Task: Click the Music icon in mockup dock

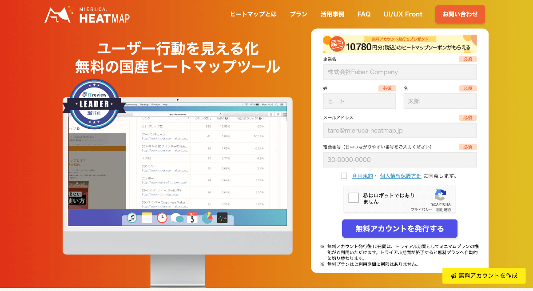Action: (x=132, y=218)
